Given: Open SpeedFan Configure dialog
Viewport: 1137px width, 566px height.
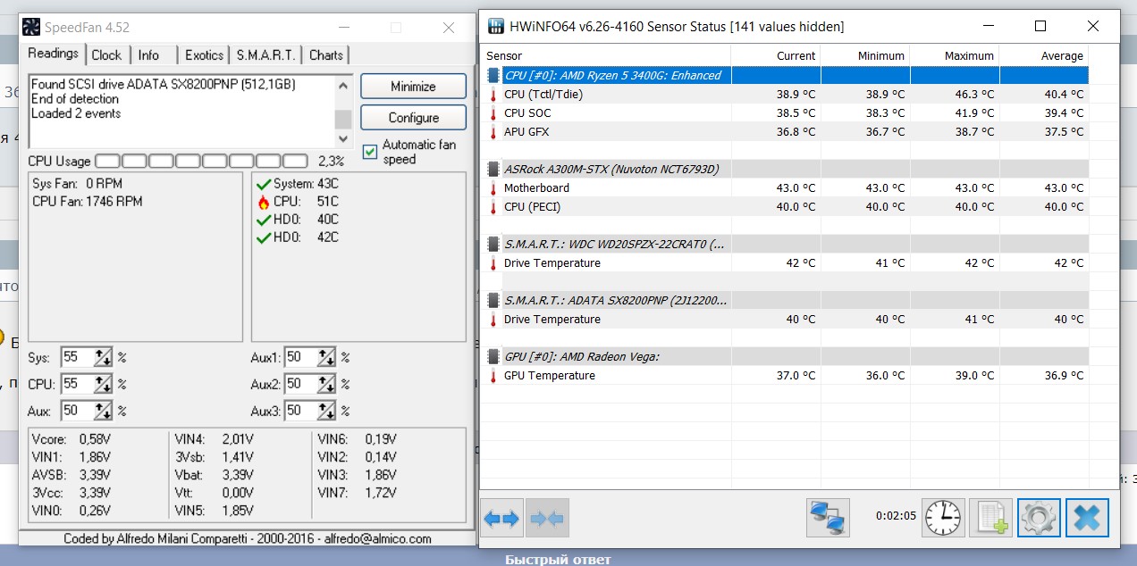Looking at the screenshot, I should (413, 118).
